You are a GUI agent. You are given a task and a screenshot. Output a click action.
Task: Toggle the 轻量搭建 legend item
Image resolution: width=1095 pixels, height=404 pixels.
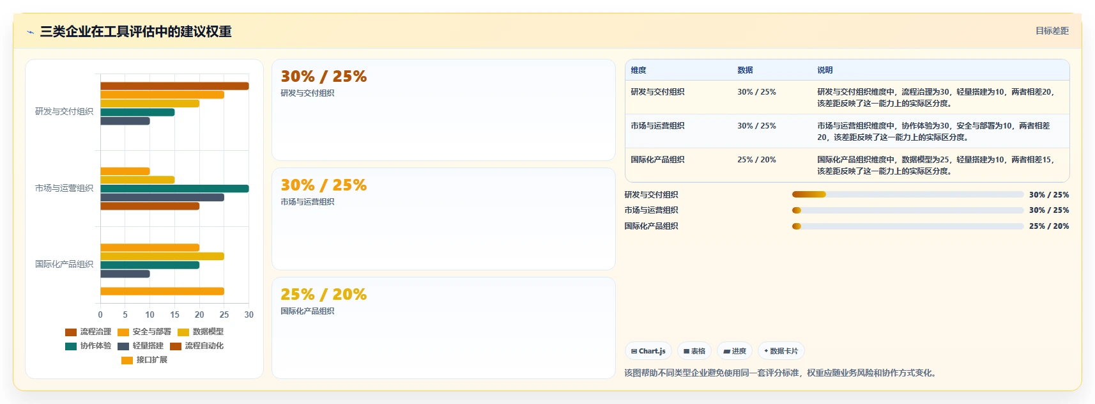pos(141,346)
